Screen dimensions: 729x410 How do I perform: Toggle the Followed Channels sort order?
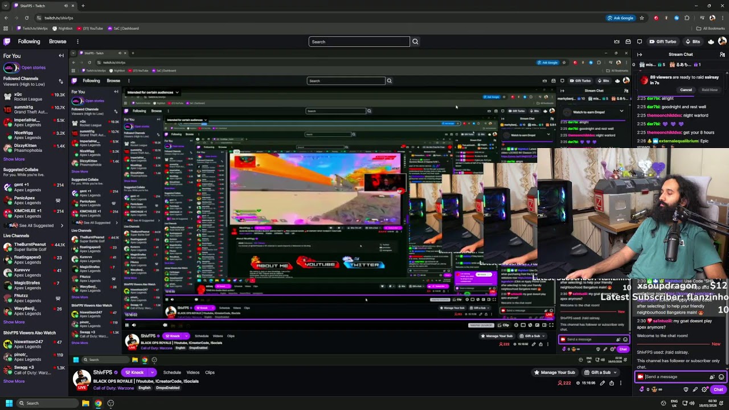pyautogui.click(x=61, y=81)
